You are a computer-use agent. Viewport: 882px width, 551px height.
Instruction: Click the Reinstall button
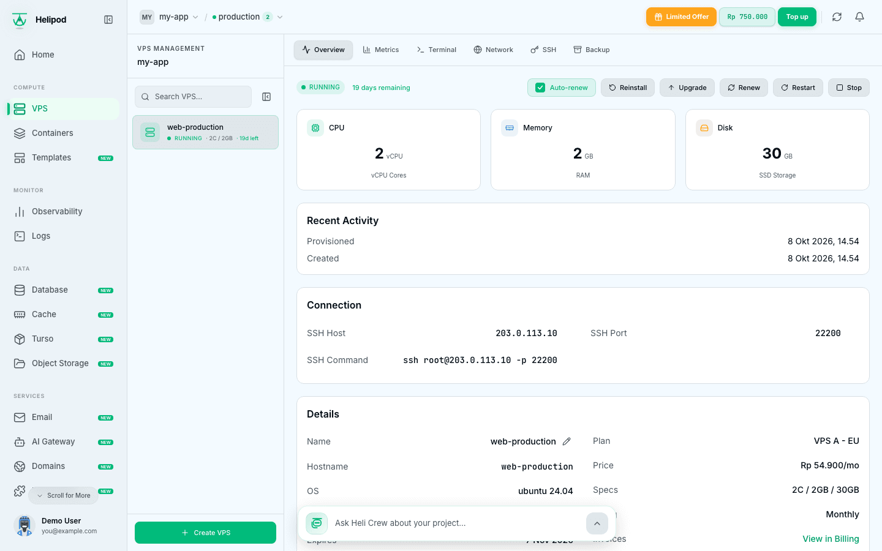[x=628, y=88]
